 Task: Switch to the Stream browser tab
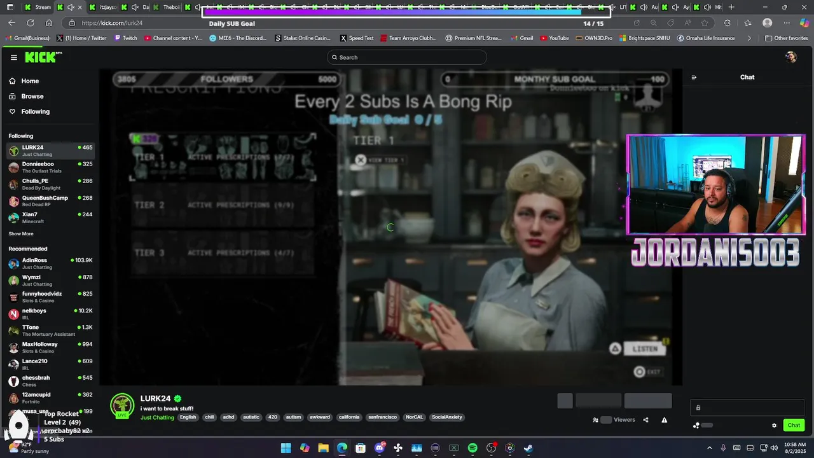[38, 7]
